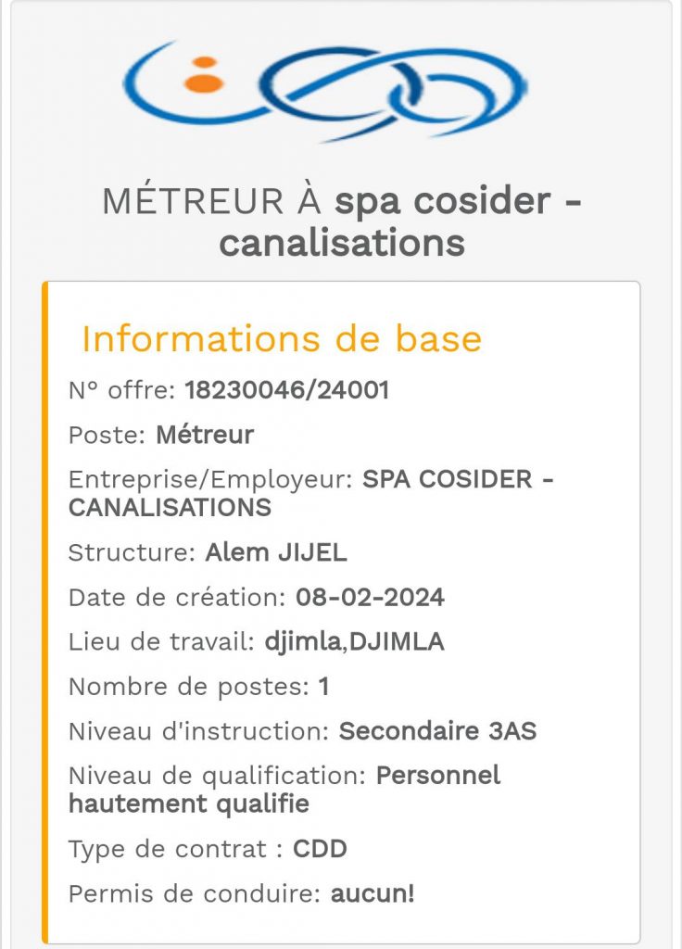Click the work location 'djimla,DJIMLA'
This screenshot has width=682, height=949.
(355, 641)
